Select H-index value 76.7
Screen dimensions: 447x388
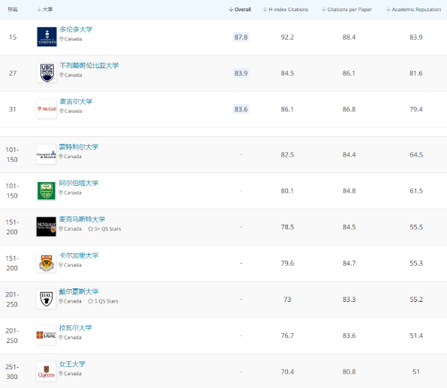(x=287, y=336)
